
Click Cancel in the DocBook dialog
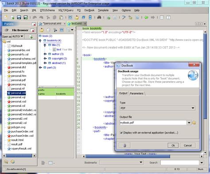tap(187, 145)
